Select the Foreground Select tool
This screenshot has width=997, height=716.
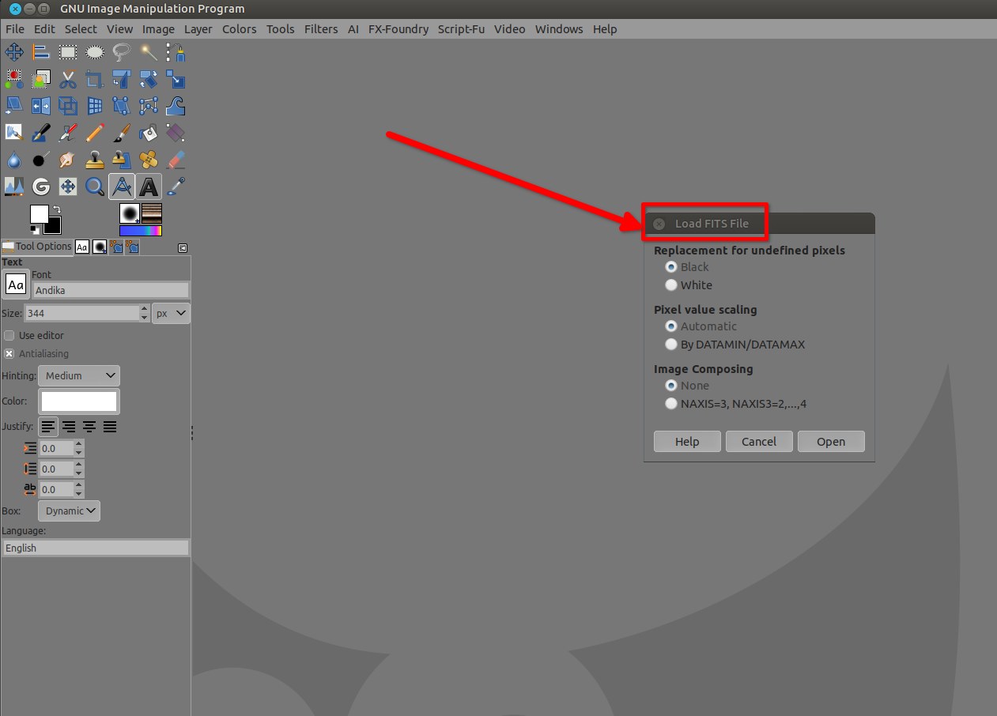click(41, 79)
